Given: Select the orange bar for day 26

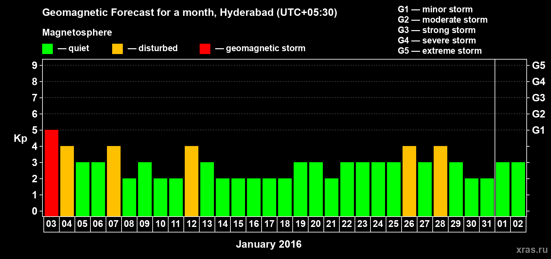Looking at the screenshot, I should click(409, 181).
